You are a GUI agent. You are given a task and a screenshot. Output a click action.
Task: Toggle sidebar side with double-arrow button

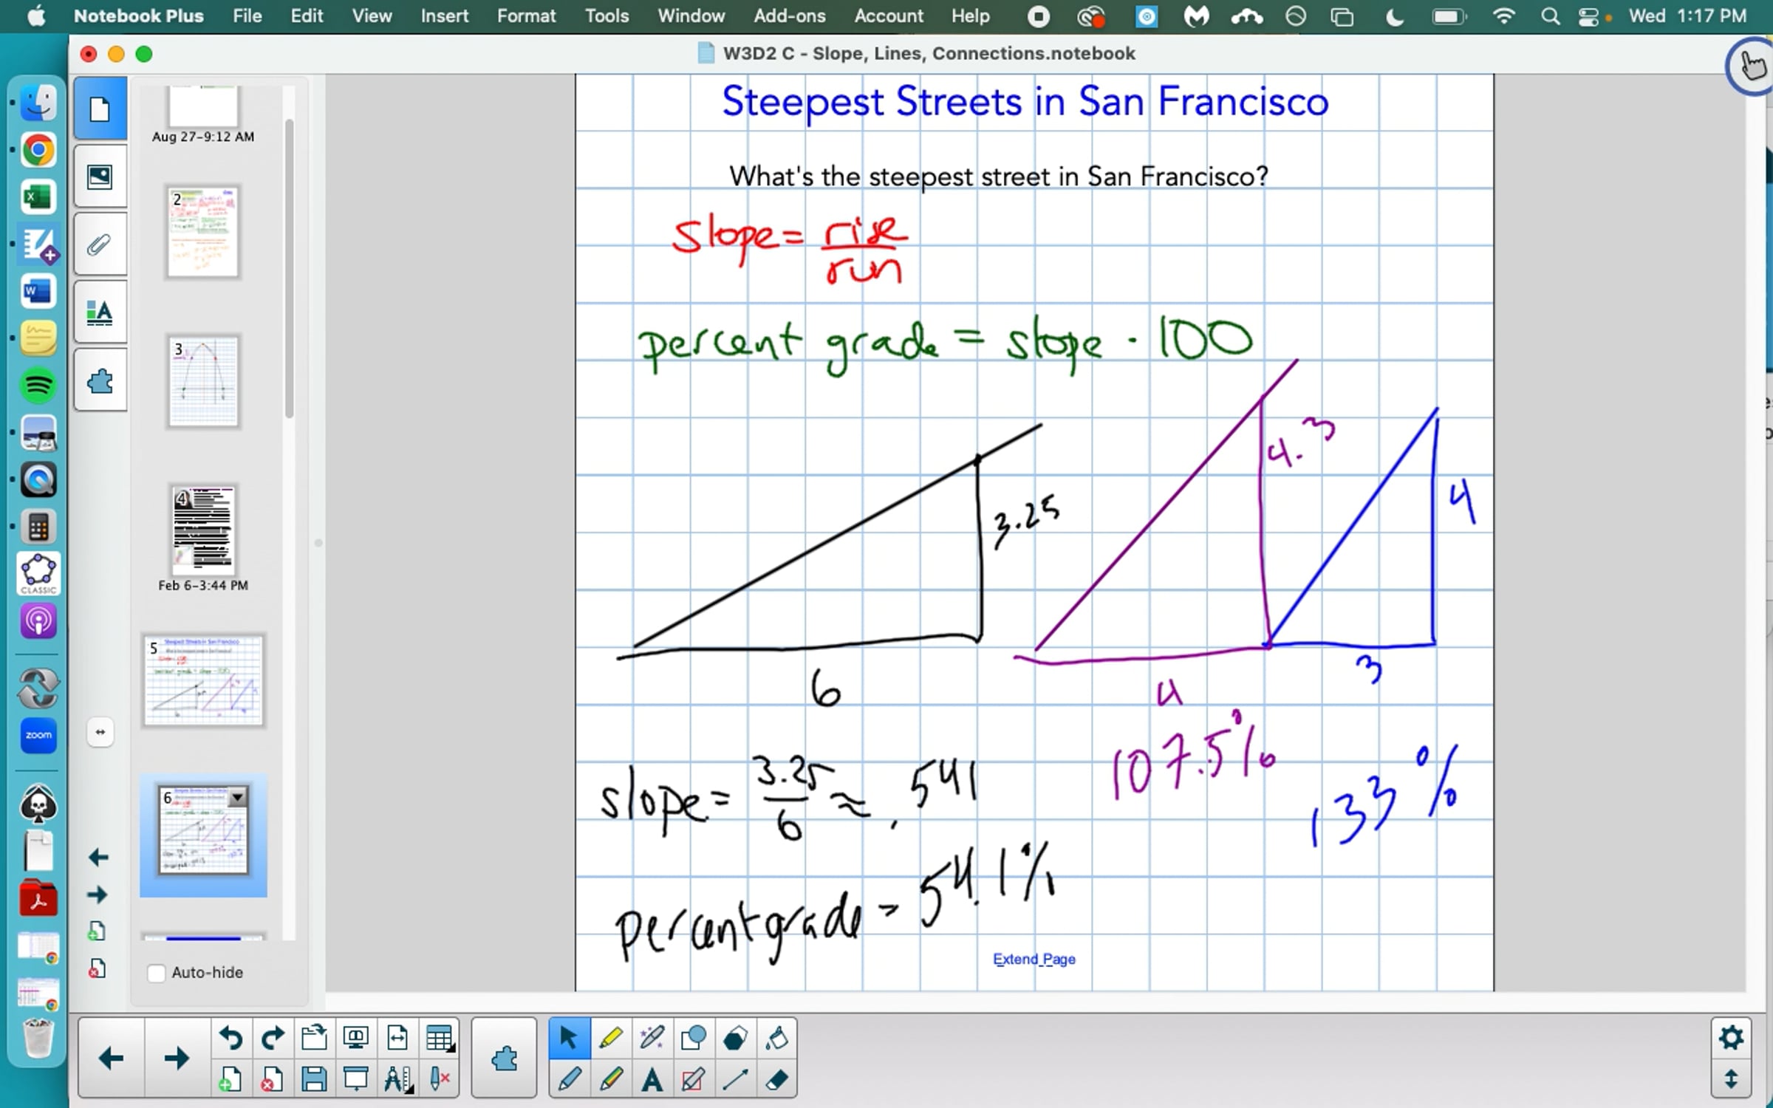[100, 732]
